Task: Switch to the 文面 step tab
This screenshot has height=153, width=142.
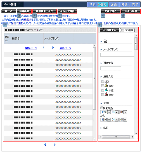Action: pyautogui.click(x=114, y=4)
